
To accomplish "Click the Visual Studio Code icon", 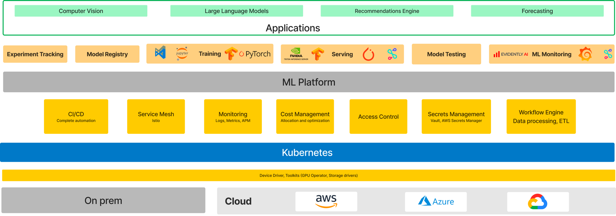I will (160, 53).
